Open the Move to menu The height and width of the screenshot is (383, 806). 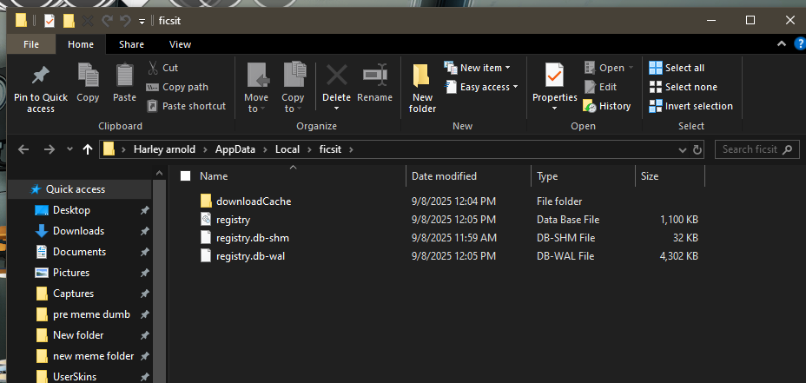256,88
